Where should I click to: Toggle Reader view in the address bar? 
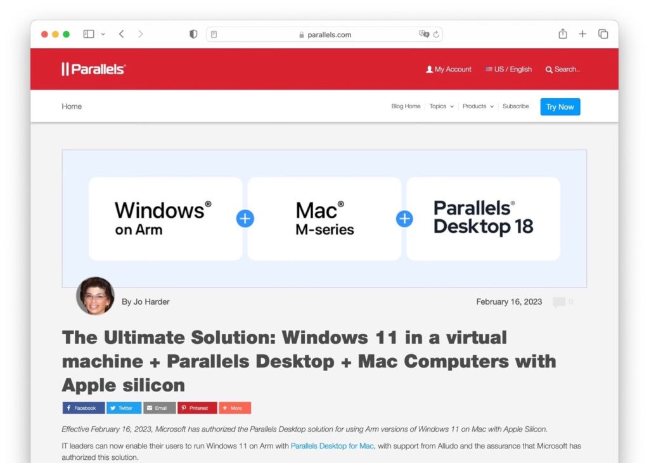215,34
